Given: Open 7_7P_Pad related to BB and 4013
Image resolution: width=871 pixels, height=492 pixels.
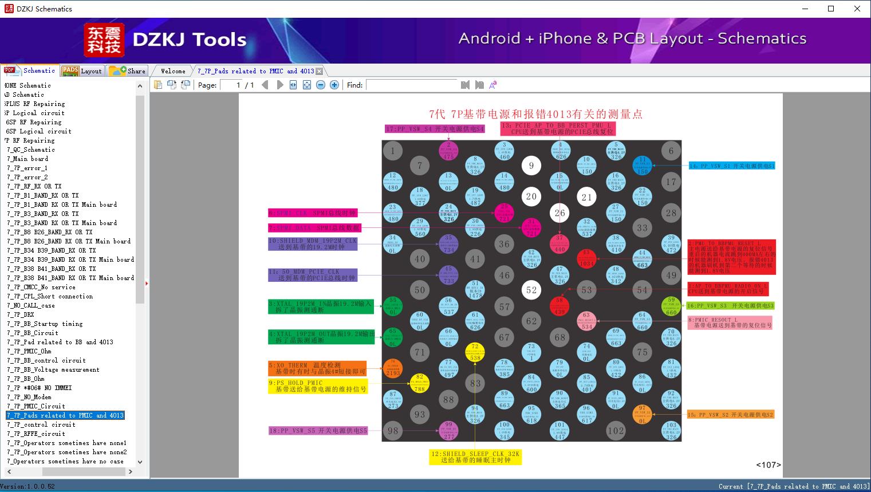Looking at the screenshot, I should coord(60,342).
